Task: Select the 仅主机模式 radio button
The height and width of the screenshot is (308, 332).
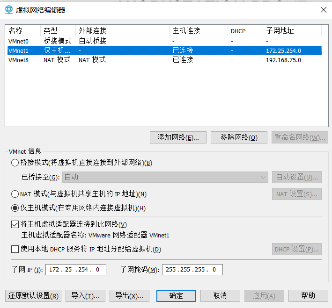Action: pyautogui.click(x=15, y=208)
